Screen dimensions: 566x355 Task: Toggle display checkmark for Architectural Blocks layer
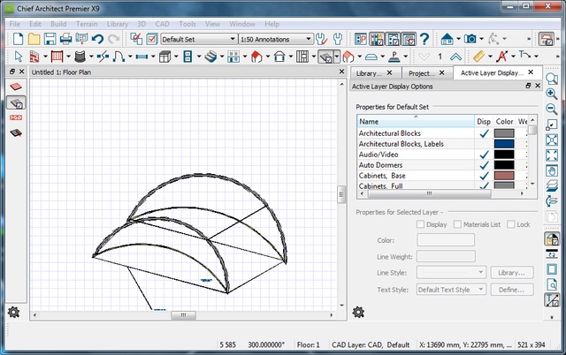484,133
